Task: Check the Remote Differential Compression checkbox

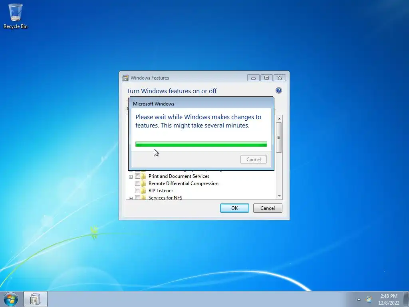Action: pyautogui.click(x=137, y=183)
